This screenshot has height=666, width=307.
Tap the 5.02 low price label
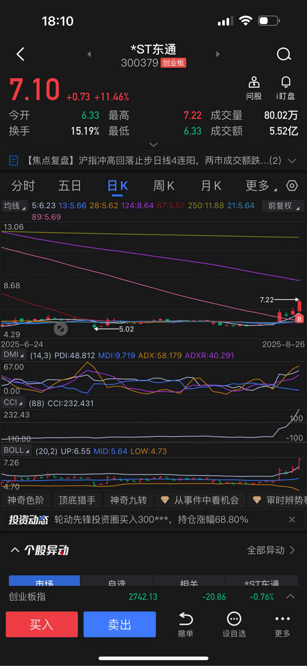pyautogui.click(x=126, y=329)
